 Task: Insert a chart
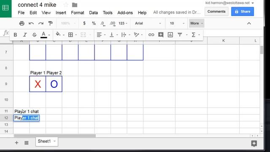point(170,35)
